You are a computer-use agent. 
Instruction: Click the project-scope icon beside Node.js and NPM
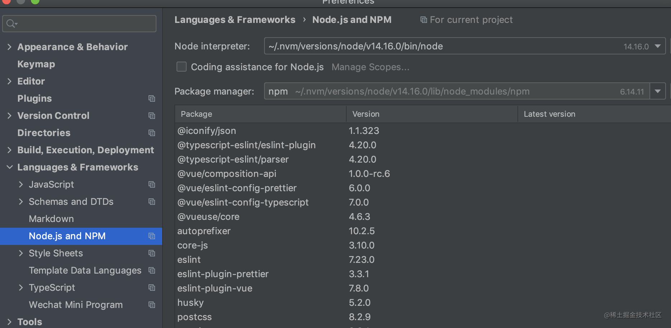click(x=151, y=236)
